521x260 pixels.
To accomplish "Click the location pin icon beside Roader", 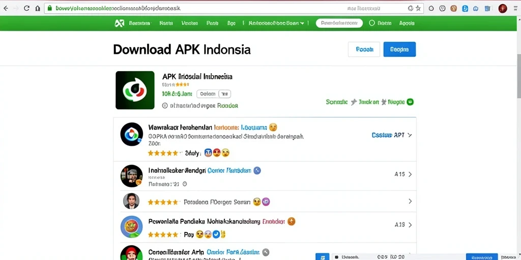I will point(165,106).
